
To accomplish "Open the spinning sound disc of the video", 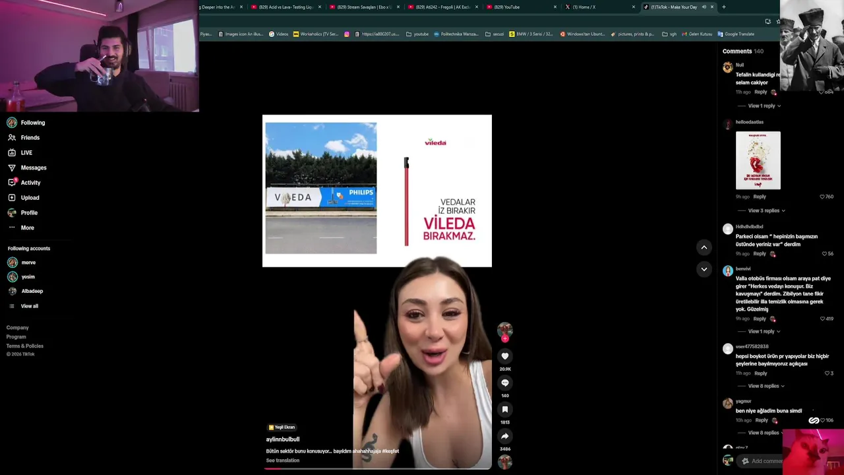I will (505, 462).
